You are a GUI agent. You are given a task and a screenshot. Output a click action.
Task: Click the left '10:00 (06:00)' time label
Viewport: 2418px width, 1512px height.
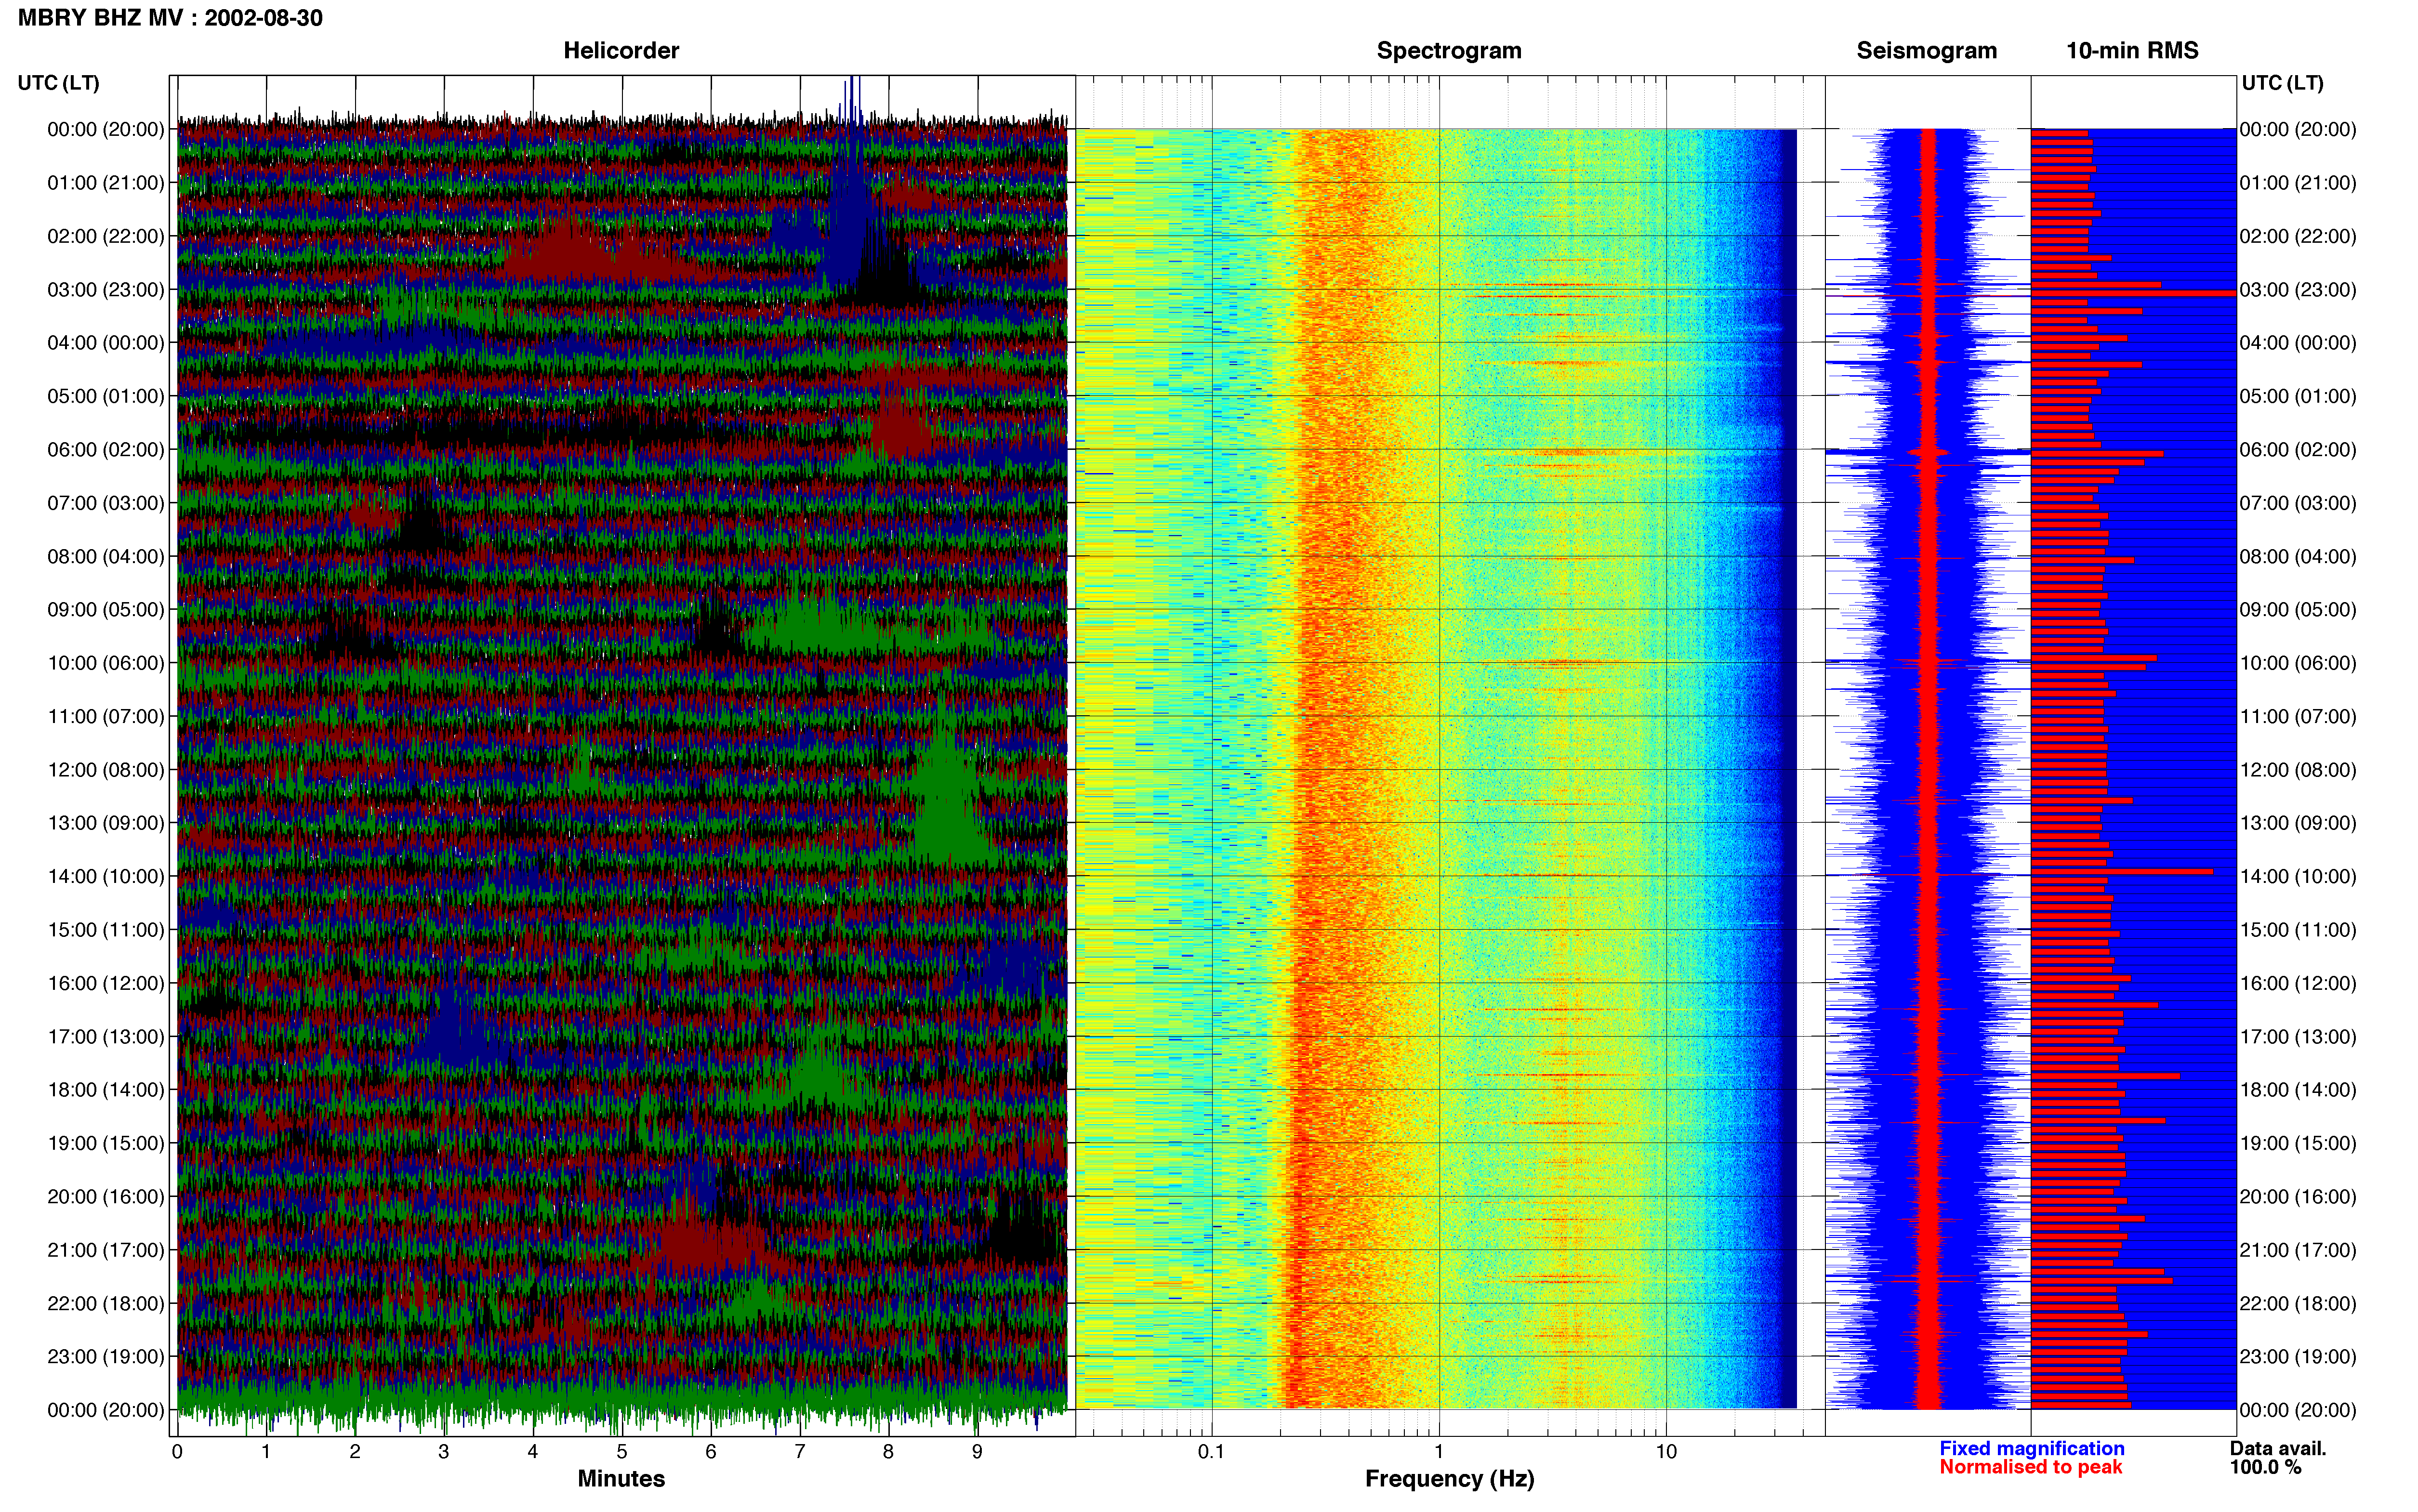(106, 663)
